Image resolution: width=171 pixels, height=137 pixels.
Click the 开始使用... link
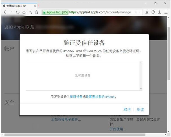[118, 129]
